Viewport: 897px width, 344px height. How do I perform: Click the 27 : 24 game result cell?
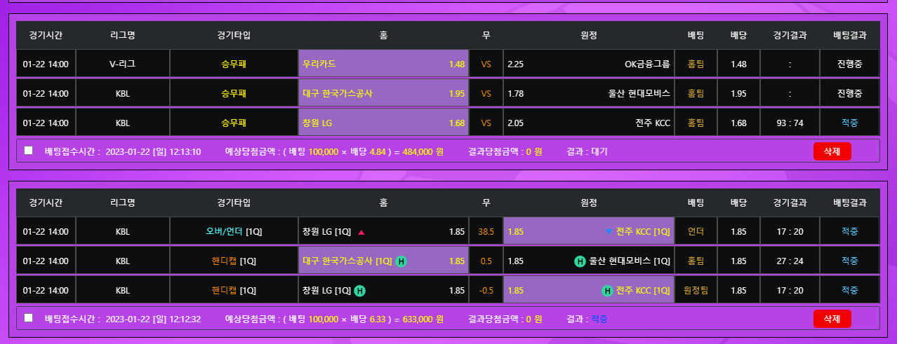click(790, 261)
